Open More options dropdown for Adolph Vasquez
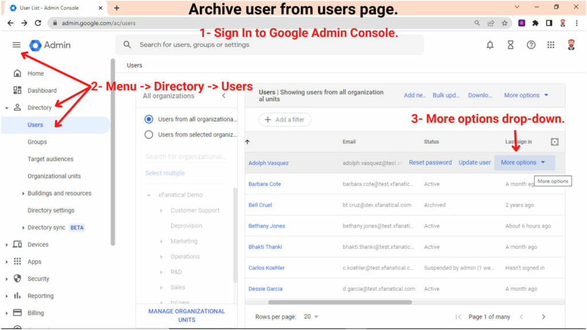 point(523,162)
